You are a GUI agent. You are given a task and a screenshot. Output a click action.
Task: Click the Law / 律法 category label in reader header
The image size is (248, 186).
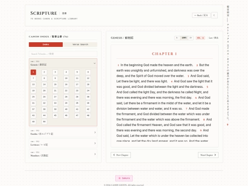pyautogui.click(x=214, y=38)
